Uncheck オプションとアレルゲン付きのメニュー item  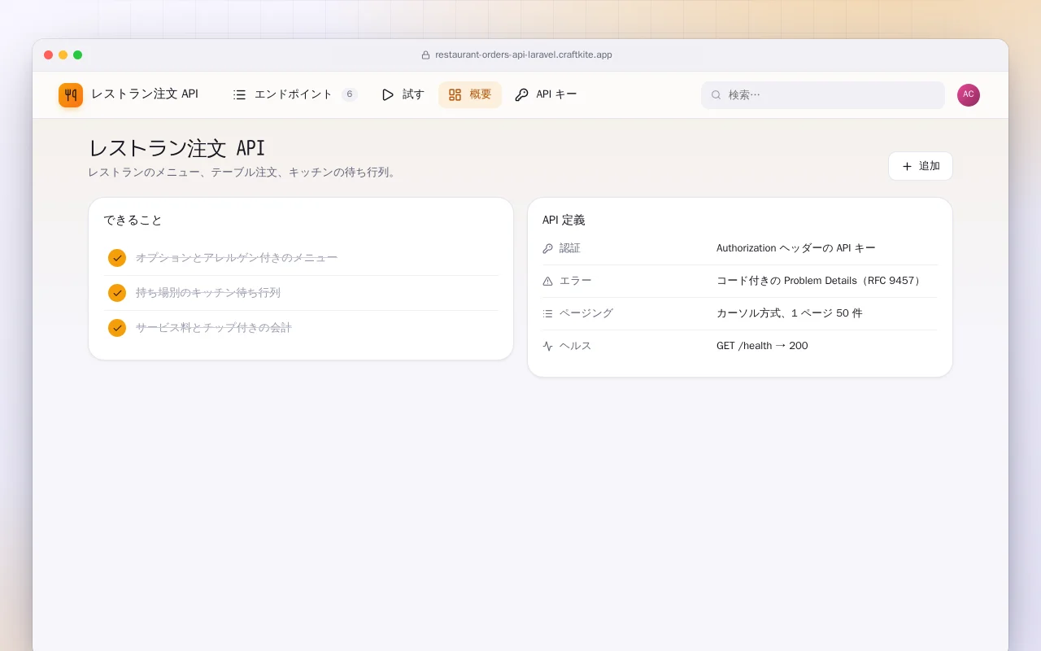[117, 258]
